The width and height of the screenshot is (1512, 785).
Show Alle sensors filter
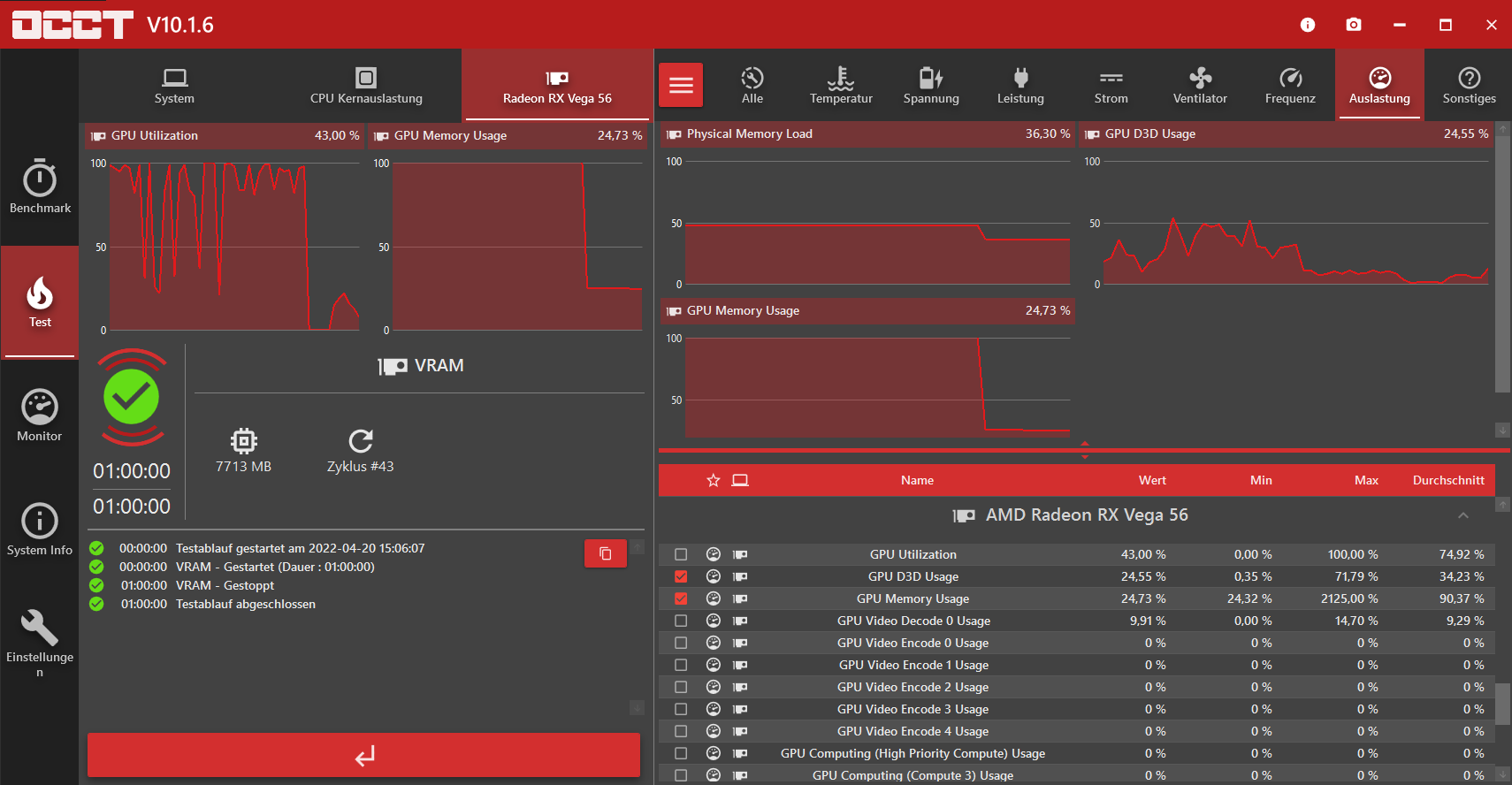752,86
